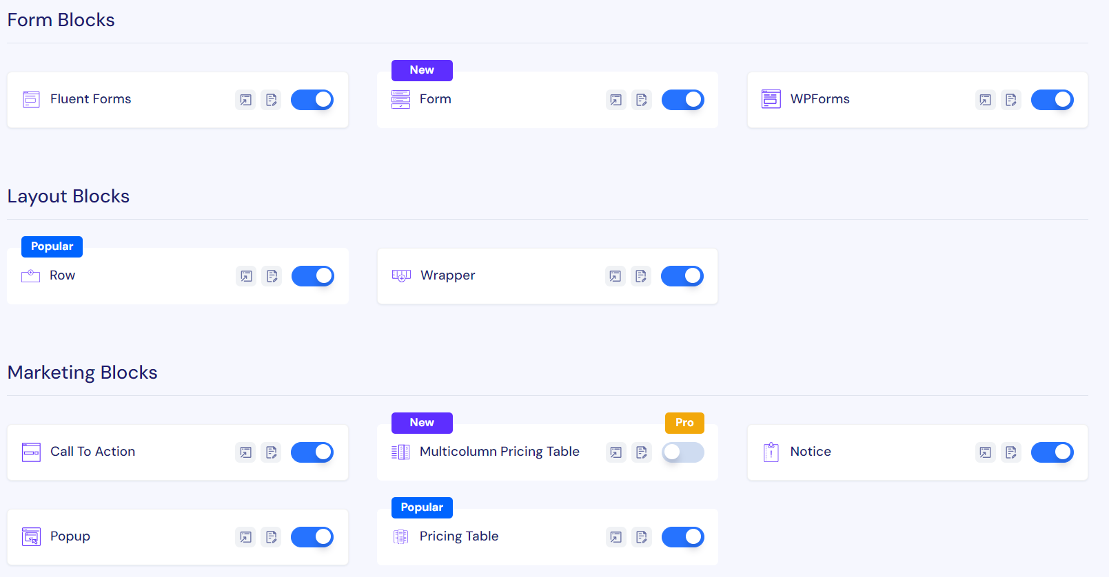View the demo of the Form block
1109x577 pixels.
point(615,100)
